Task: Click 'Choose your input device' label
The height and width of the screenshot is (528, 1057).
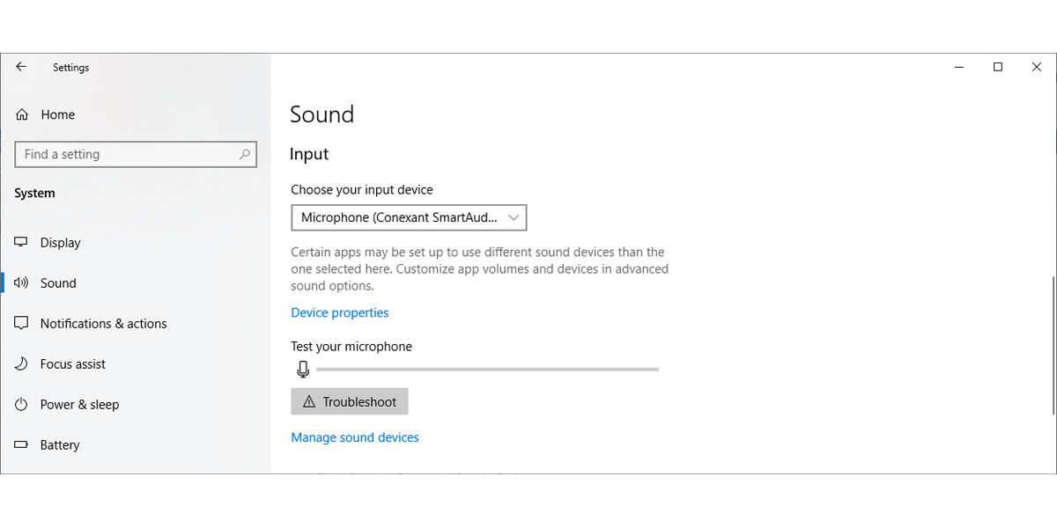Action: [x=362, y=189]
